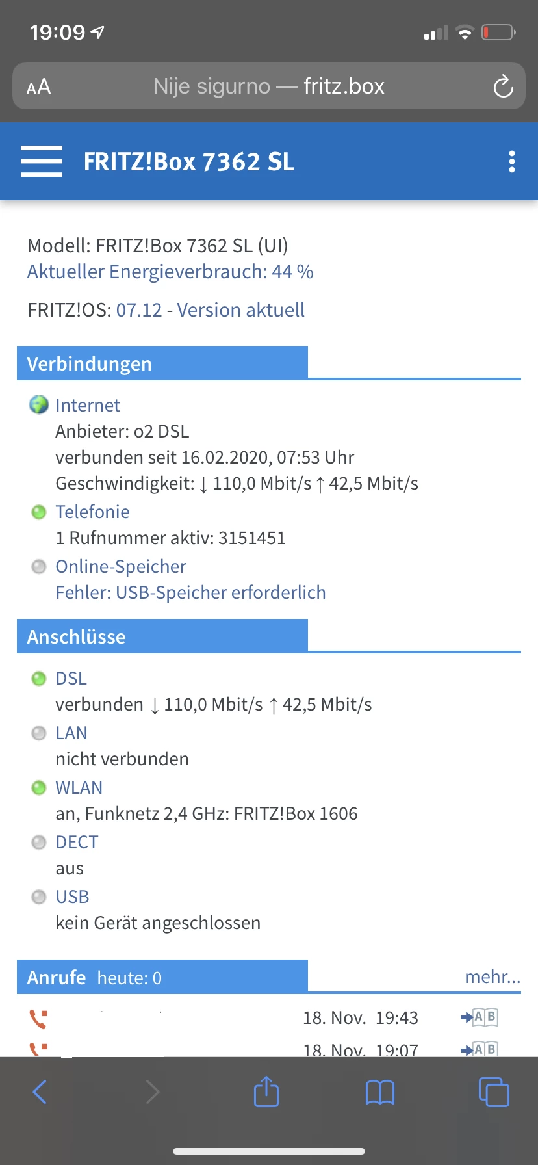Open the Safari tabs overview icon

(x=494, y=1092)
